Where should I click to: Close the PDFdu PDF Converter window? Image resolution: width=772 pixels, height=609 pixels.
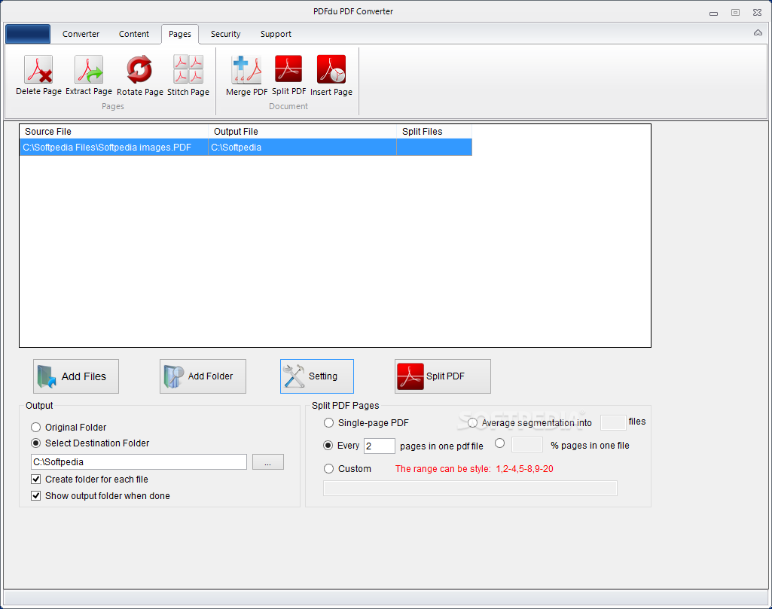[757, 12]
